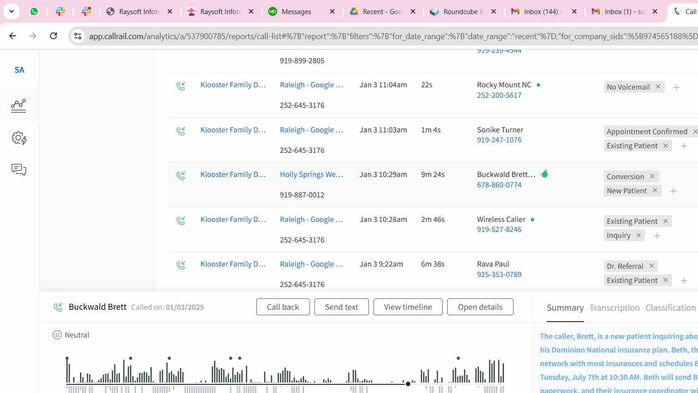
Task: Click phone number 919-247-1076
Action: [x=499, y=140]
